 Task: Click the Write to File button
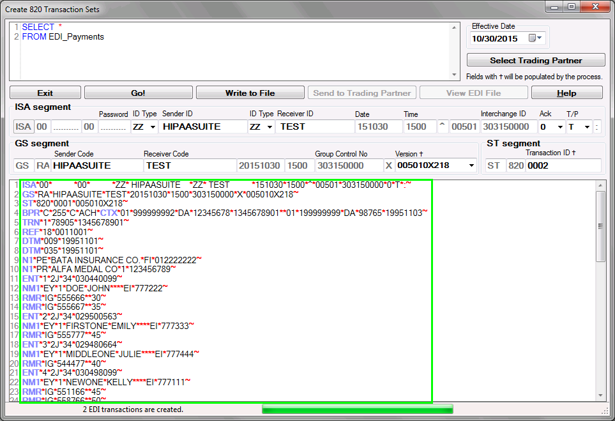(x=250, y=93)
